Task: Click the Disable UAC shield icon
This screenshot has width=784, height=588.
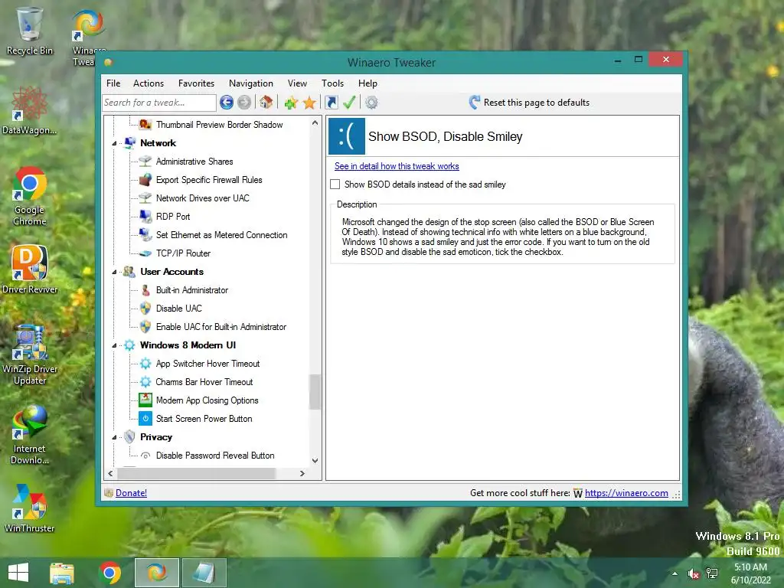Action: 145,309
